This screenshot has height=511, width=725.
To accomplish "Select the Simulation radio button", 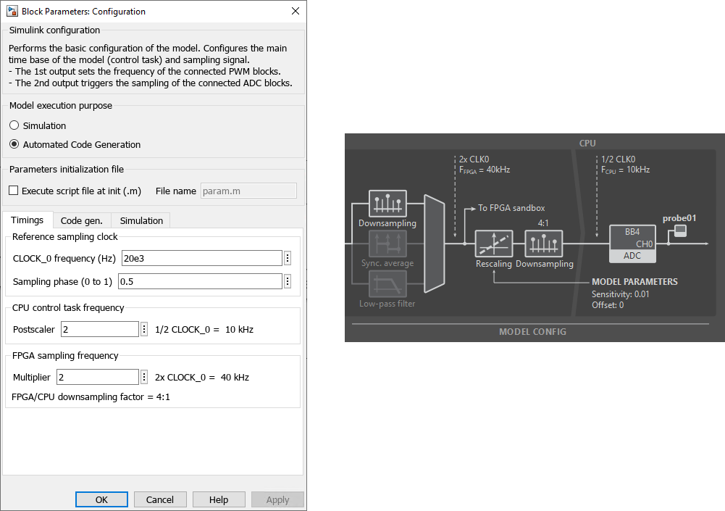I will (x=14, y=125).
